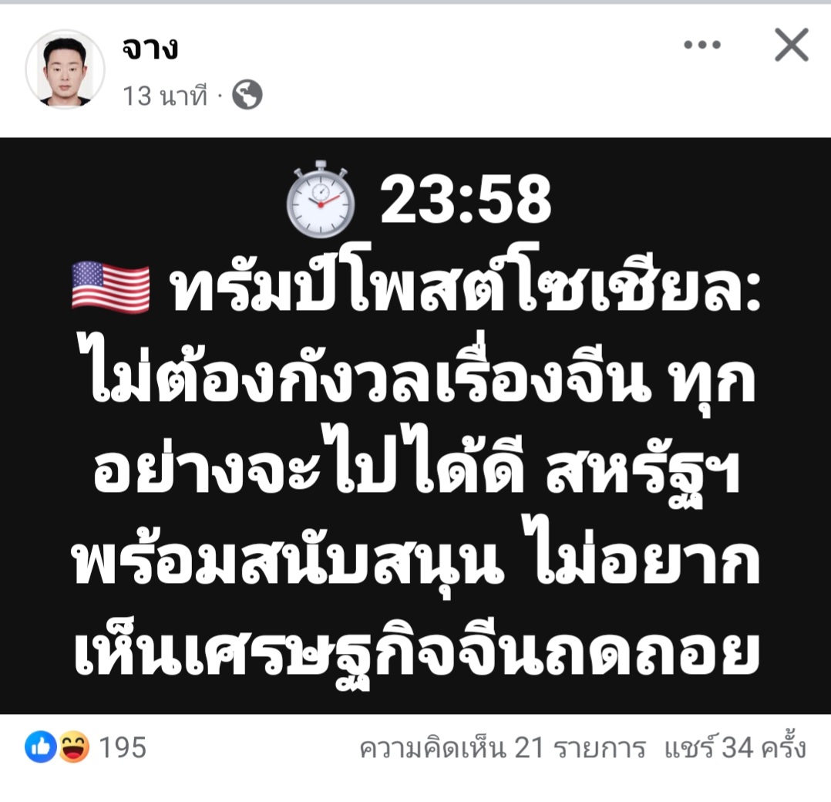Click the 13 นาที timestamp
The image size is (831, 802).
point(165,96)
